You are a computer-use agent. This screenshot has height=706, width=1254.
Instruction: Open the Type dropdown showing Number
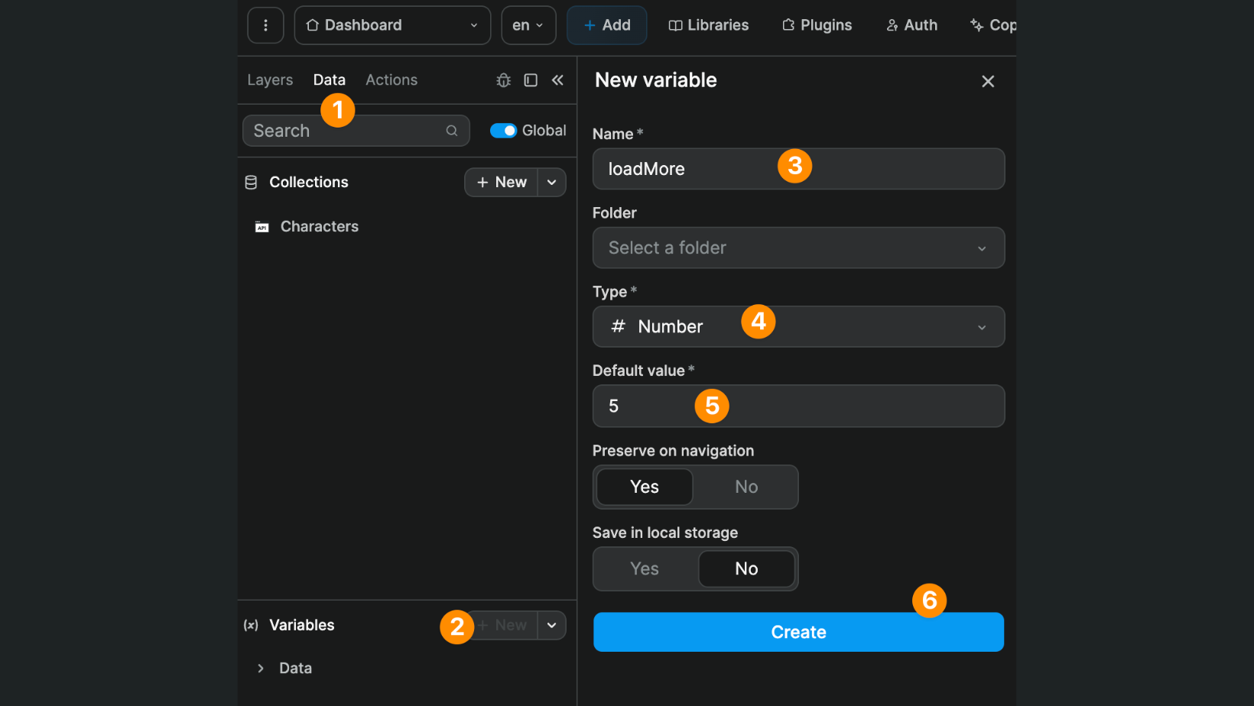(x=798, y=327)
